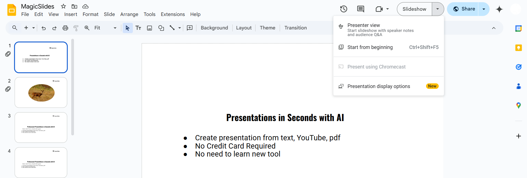Expand the line type dropdown arrow
Viewport: 527px width, 178px height.
180,28
